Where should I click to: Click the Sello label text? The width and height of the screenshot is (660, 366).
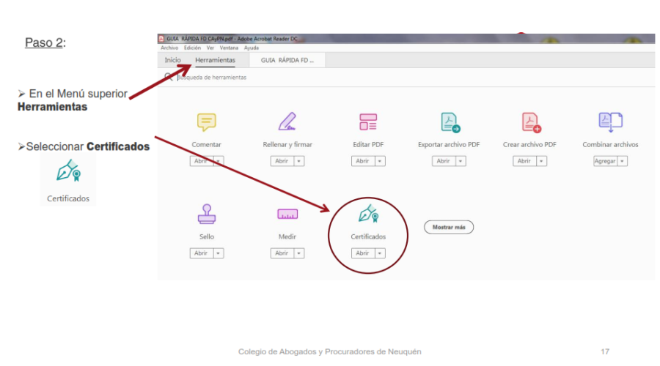[x=207, y=236]
